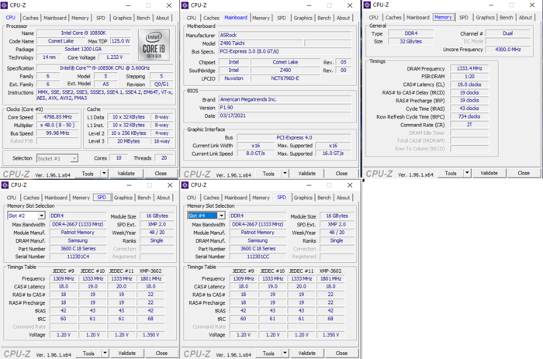This screenshot has height=359, width=543.
Task: Click the DRAM Frequency value 1333.4 MHz
Action: [x=469, y=68]
